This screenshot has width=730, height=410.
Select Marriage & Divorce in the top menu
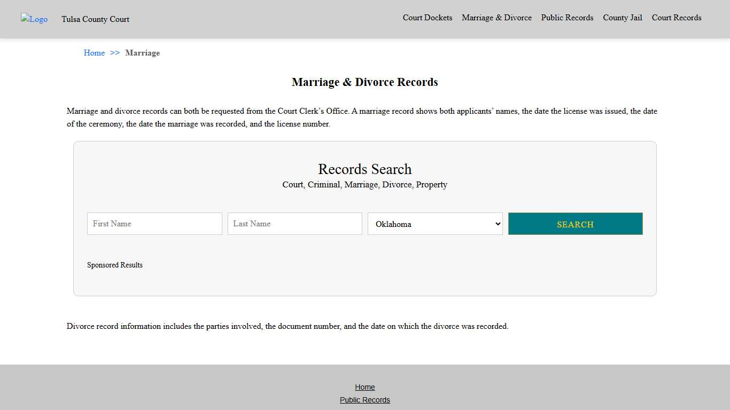pos(496,18)
